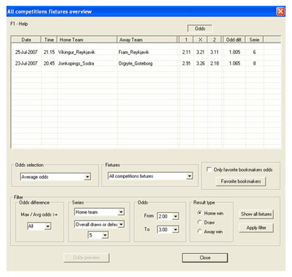This screenshot has width=292, height=277.
Task: Click the 2.91 home odds value
Action: coord(186,63)
